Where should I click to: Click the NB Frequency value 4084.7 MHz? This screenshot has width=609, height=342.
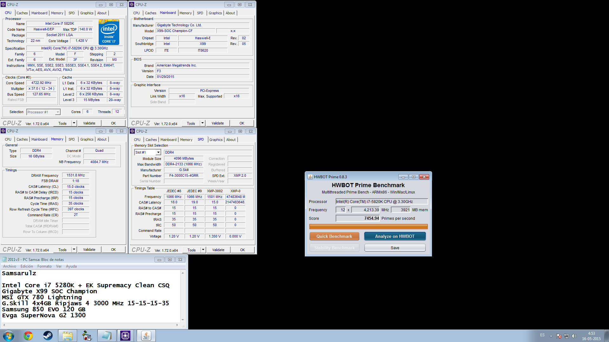[99, 162]
